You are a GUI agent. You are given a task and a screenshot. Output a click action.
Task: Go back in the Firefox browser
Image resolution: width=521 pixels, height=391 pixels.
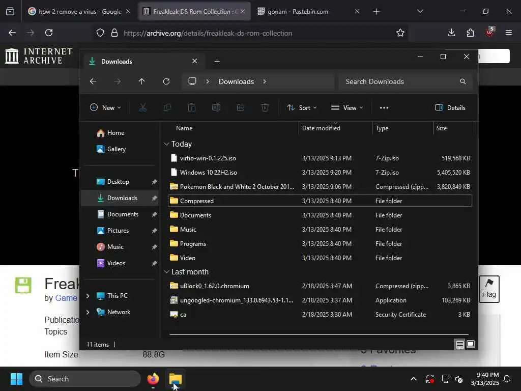point(12,33)
